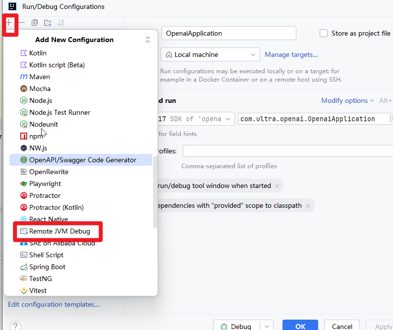Viewport: 393px width, 330px height.
Task: Click the Move into new folder icon
Action: point(48,23)
